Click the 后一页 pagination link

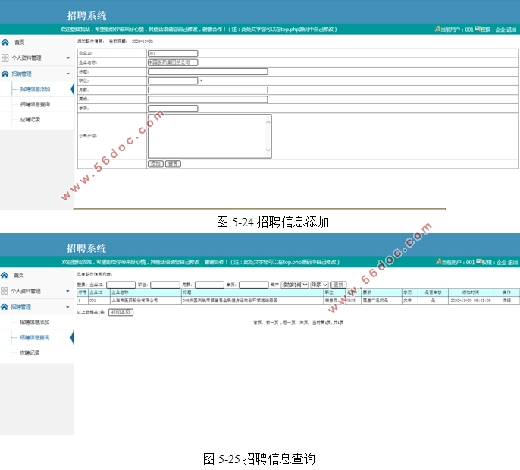pyautogui.click(x=290, y=323)
